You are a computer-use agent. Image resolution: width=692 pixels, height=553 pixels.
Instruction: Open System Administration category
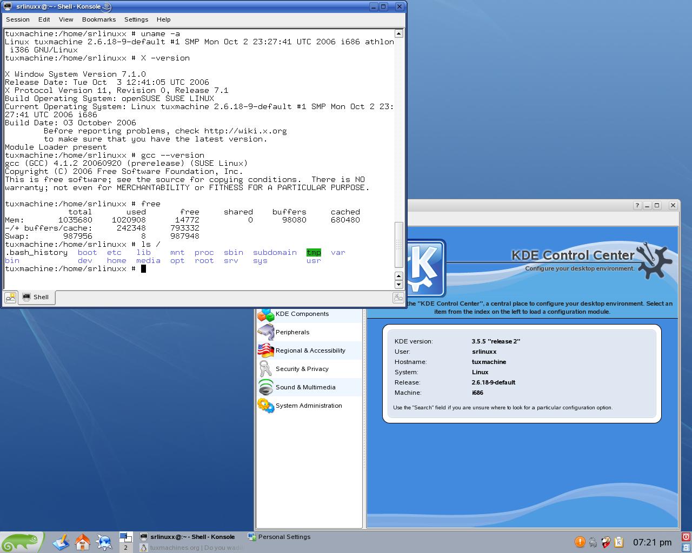coord(309,406)
